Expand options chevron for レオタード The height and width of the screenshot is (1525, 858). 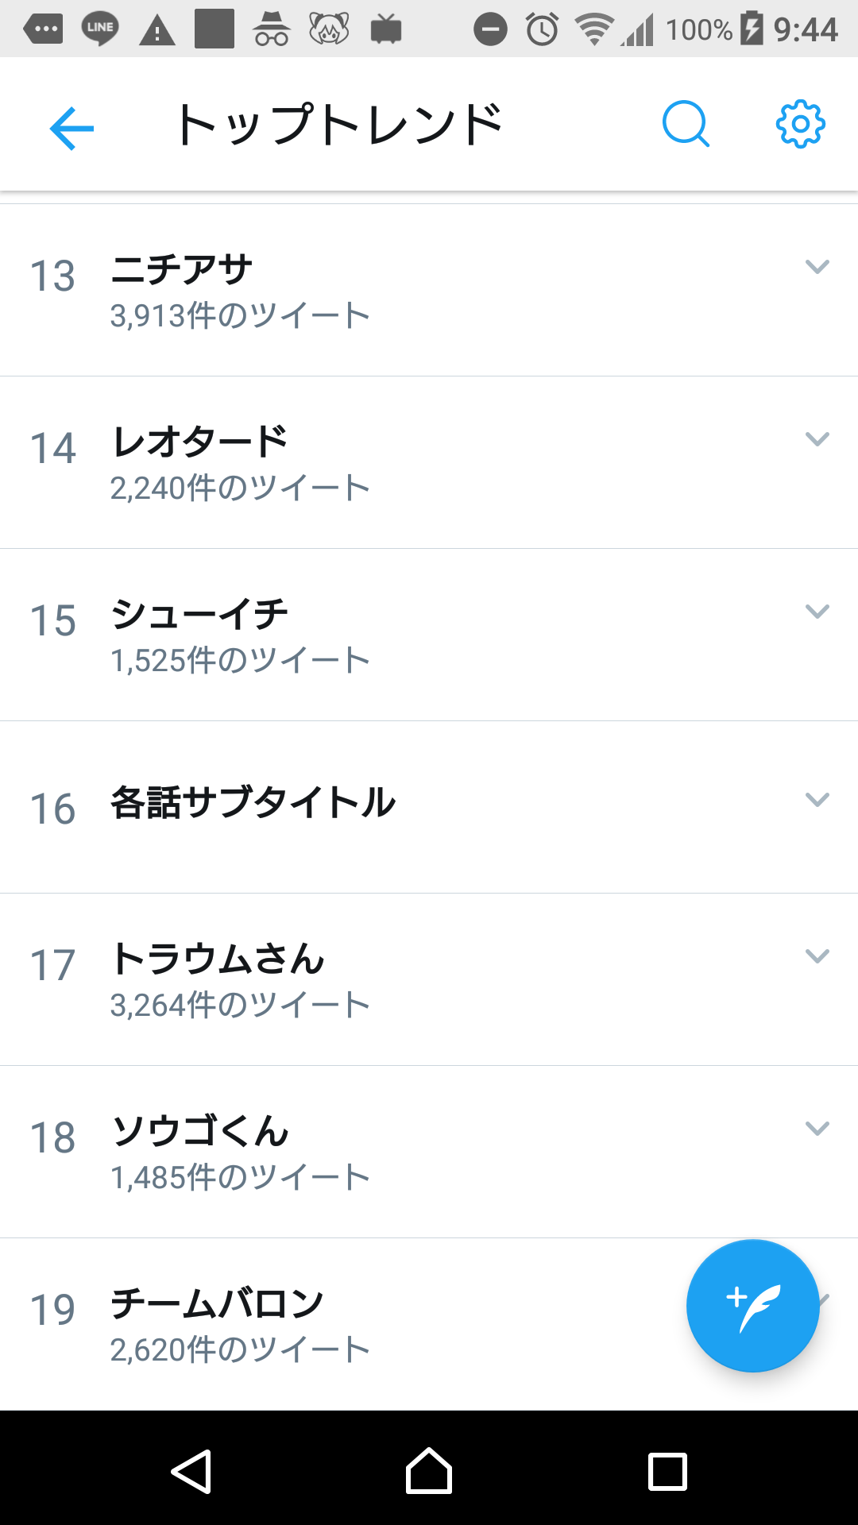[x=817, y=439]
